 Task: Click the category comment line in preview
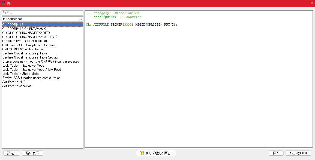point(113,13)
